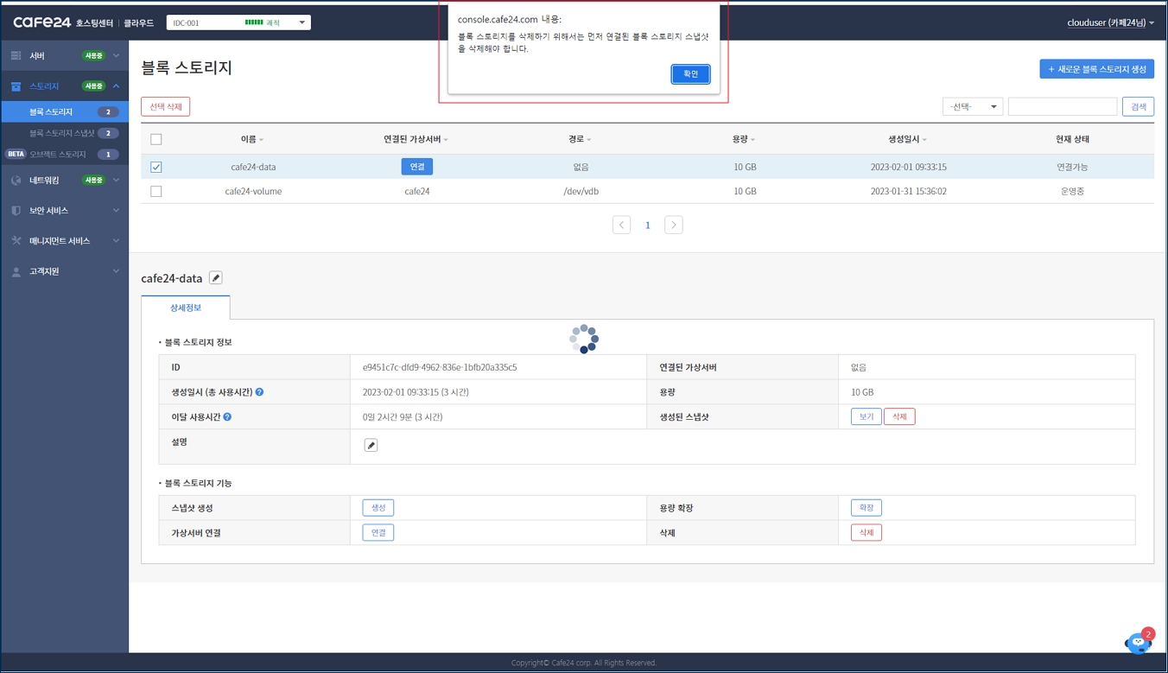The width and height of the screenshot is (1168, 673).
Task: Select the 상세정보 tab
Action: point(186,308)
